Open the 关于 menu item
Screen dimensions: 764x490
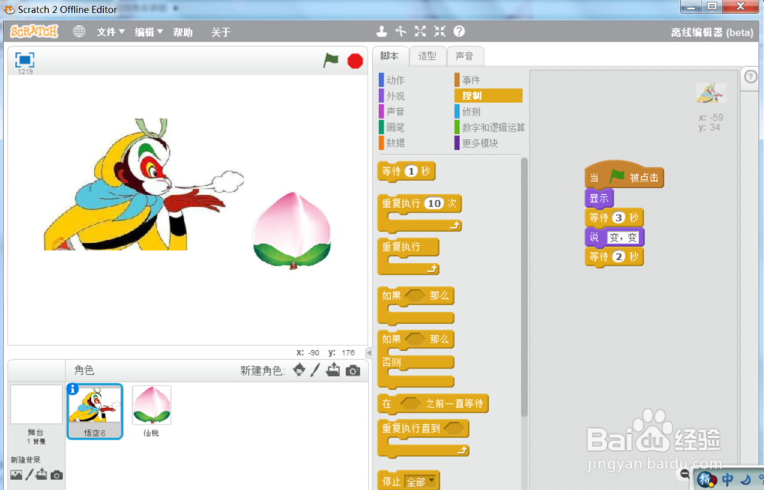(220, 32)
